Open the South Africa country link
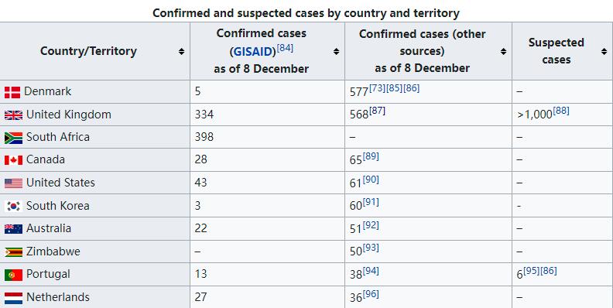 pyautogui.click(x=58, y=137)
